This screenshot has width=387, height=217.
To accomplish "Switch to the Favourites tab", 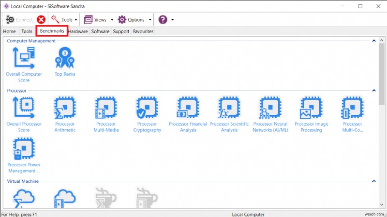I will 143,31.
